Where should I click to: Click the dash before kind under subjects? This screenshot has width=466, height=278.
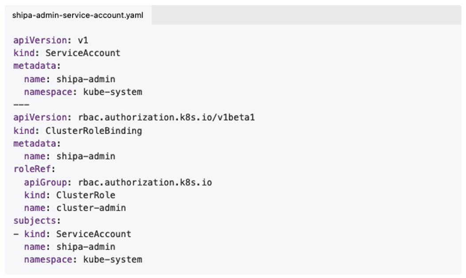[16, 234]
